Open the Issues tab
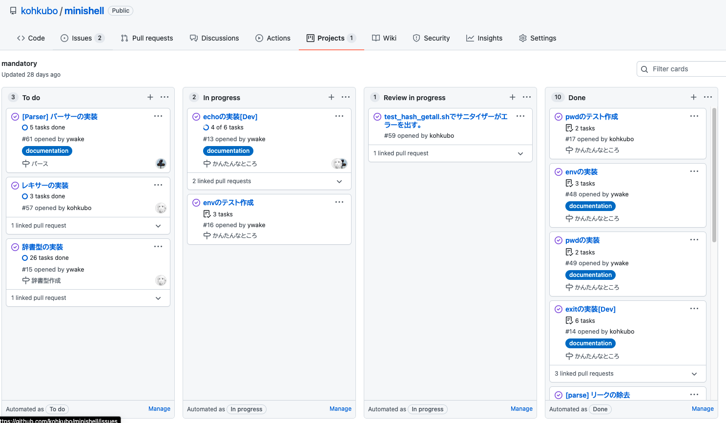The height and width of the screenshot is (423, 726). pyautogui.click(x=83, y=38)
